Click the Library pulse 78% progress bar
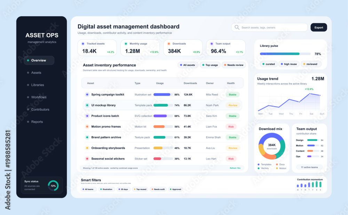This screenshot has width=348, height=215. (x=285, y=54)
